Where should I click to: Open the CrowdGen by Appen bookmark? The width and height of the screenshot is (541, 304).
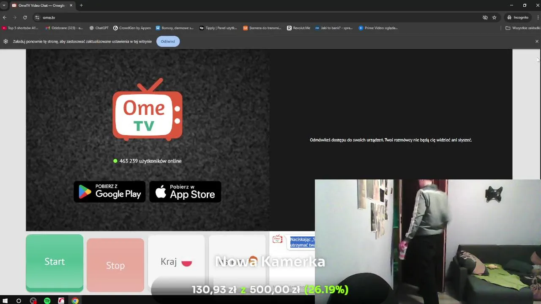coord(132,28)
